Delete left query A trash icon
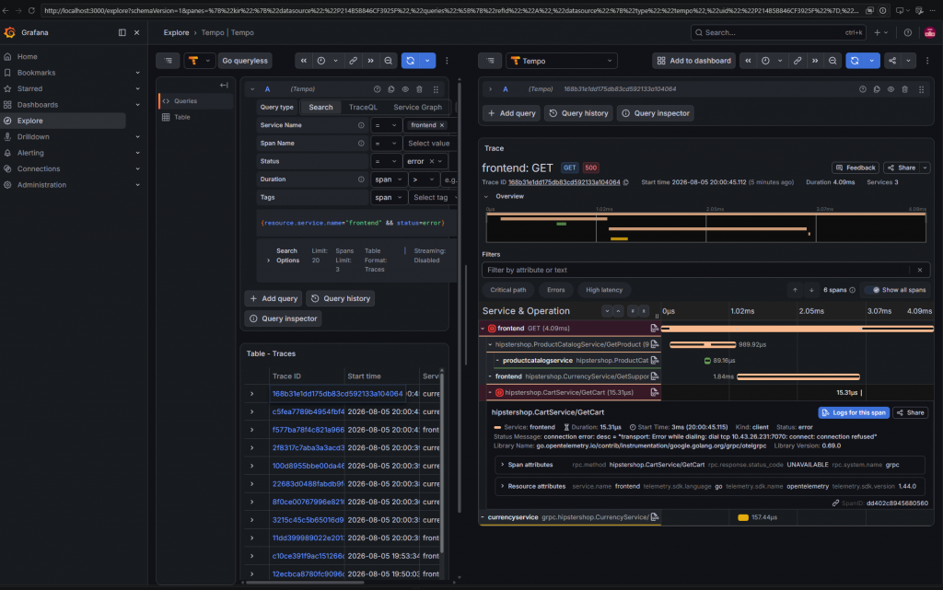 click(419, 89)
